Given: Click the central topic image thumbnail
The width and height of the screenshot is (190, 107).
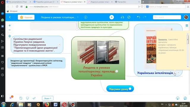Looking at the screenshot, I should click(98, 52).
